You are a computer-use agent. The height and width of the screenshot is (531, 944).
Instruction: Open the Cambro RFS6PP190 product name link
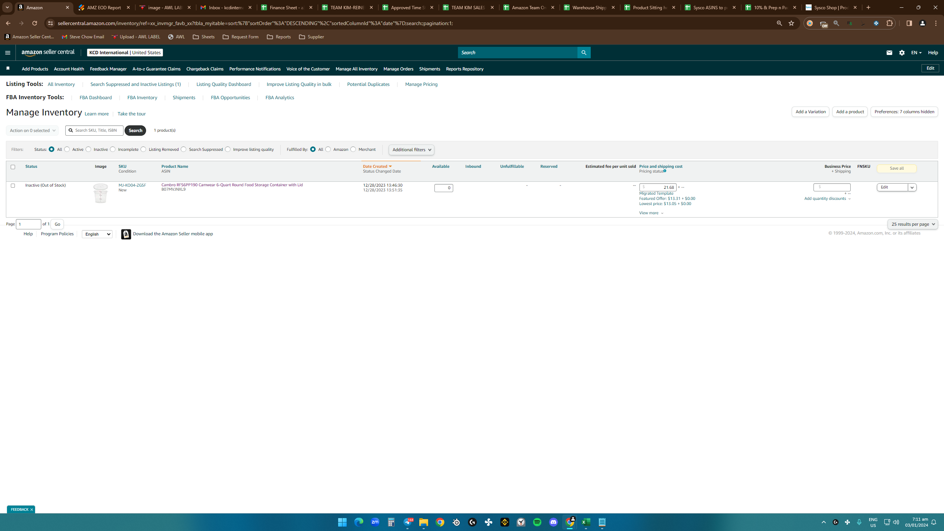(232, 185)
